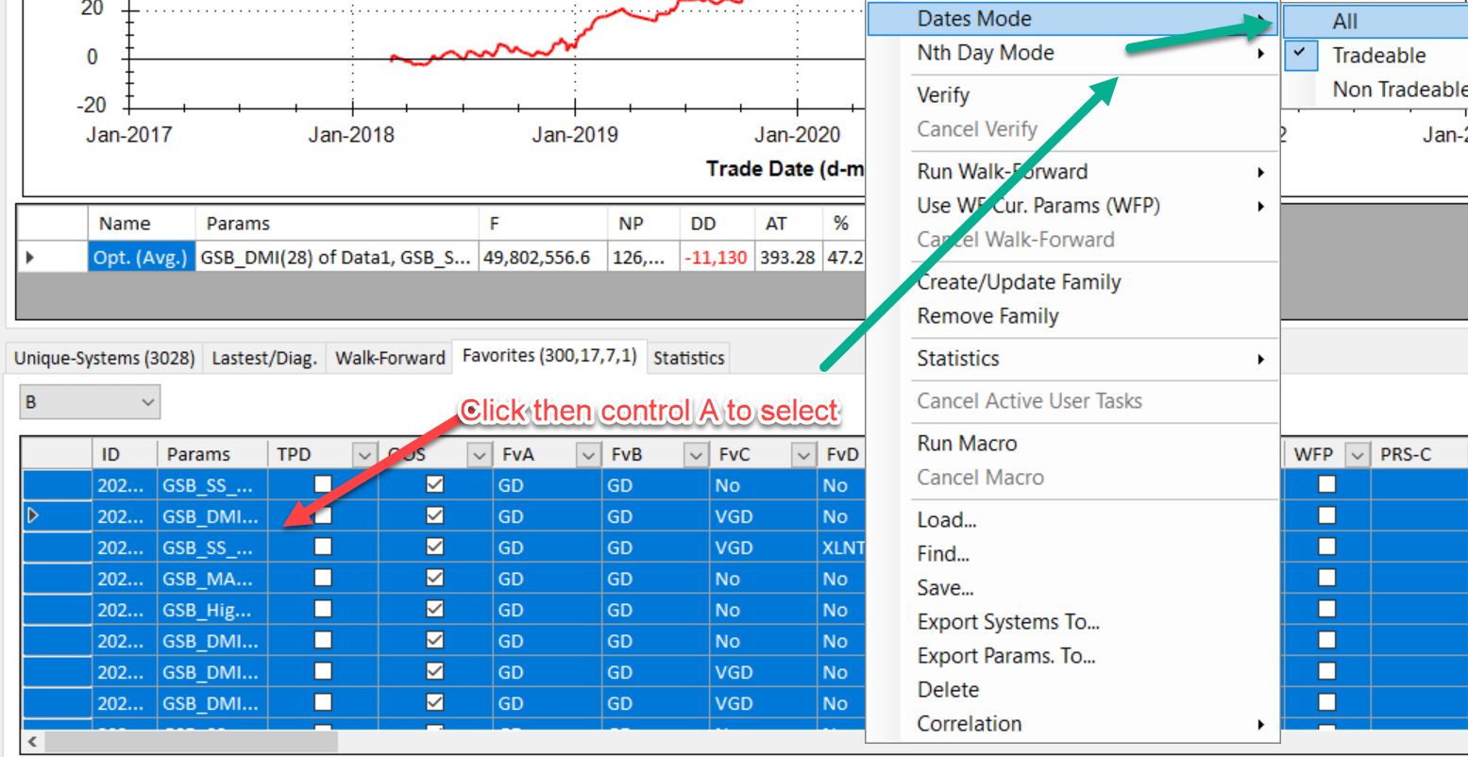Expand the WFP column filter dropdown
1468x757 pixels.
point(1357,455)
